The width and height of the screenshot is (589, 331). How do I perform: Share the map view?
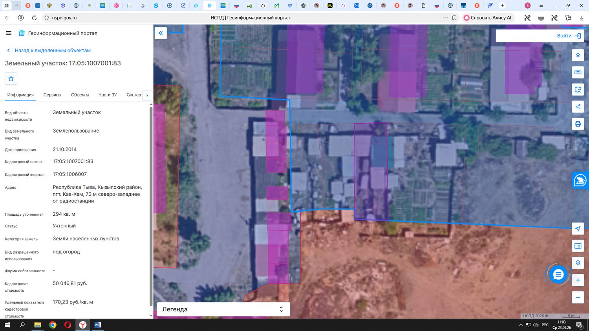[578, 107]
